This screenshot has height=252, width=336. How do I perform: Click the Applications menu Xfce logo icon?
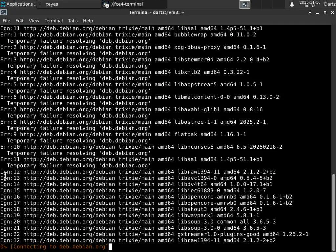pos(3,4)
